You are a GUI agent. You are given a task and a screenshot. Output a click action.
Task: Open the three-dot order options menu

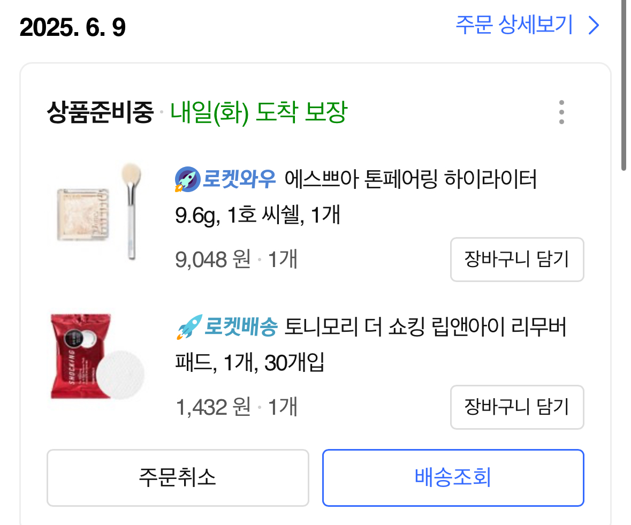tap(561, 112)
